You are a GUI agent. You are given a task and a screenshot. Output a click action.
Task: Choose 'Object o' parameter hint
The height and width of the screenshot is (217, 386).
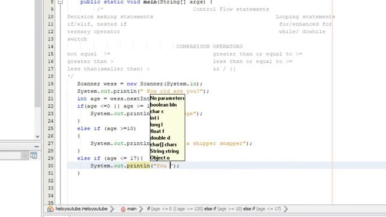tap(159, 158)
